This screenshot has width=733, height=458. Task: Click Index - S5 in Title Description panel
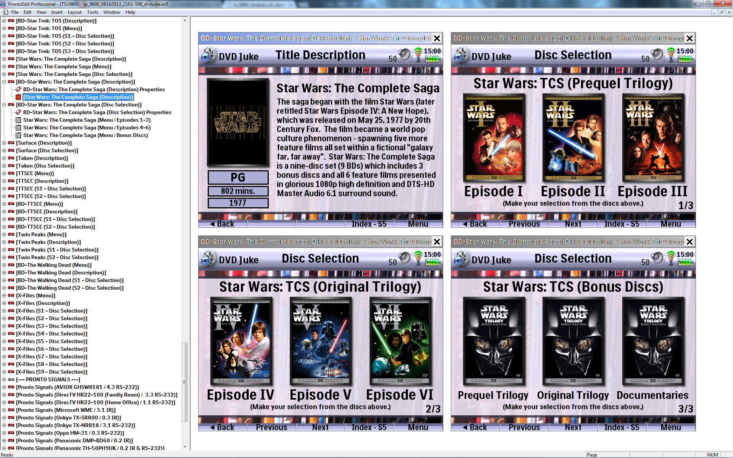tap(369, 224)
